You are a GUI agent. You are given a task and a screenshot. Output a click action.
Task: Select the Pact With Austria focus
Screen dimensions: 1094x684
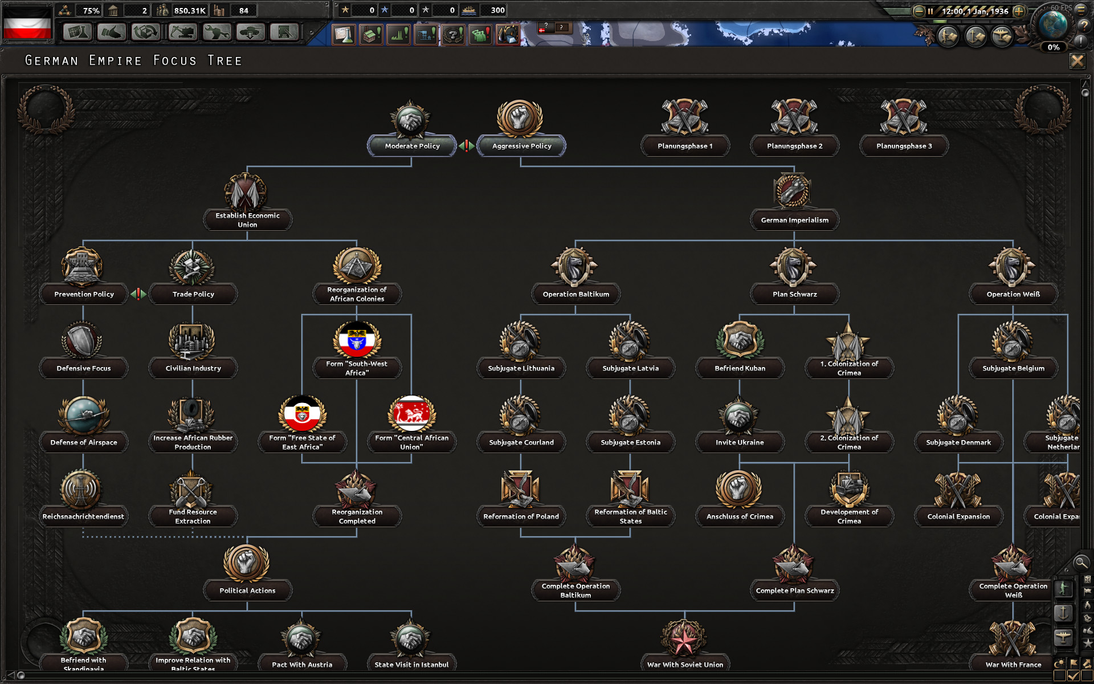pyautogui.click(x=302, y=665)
